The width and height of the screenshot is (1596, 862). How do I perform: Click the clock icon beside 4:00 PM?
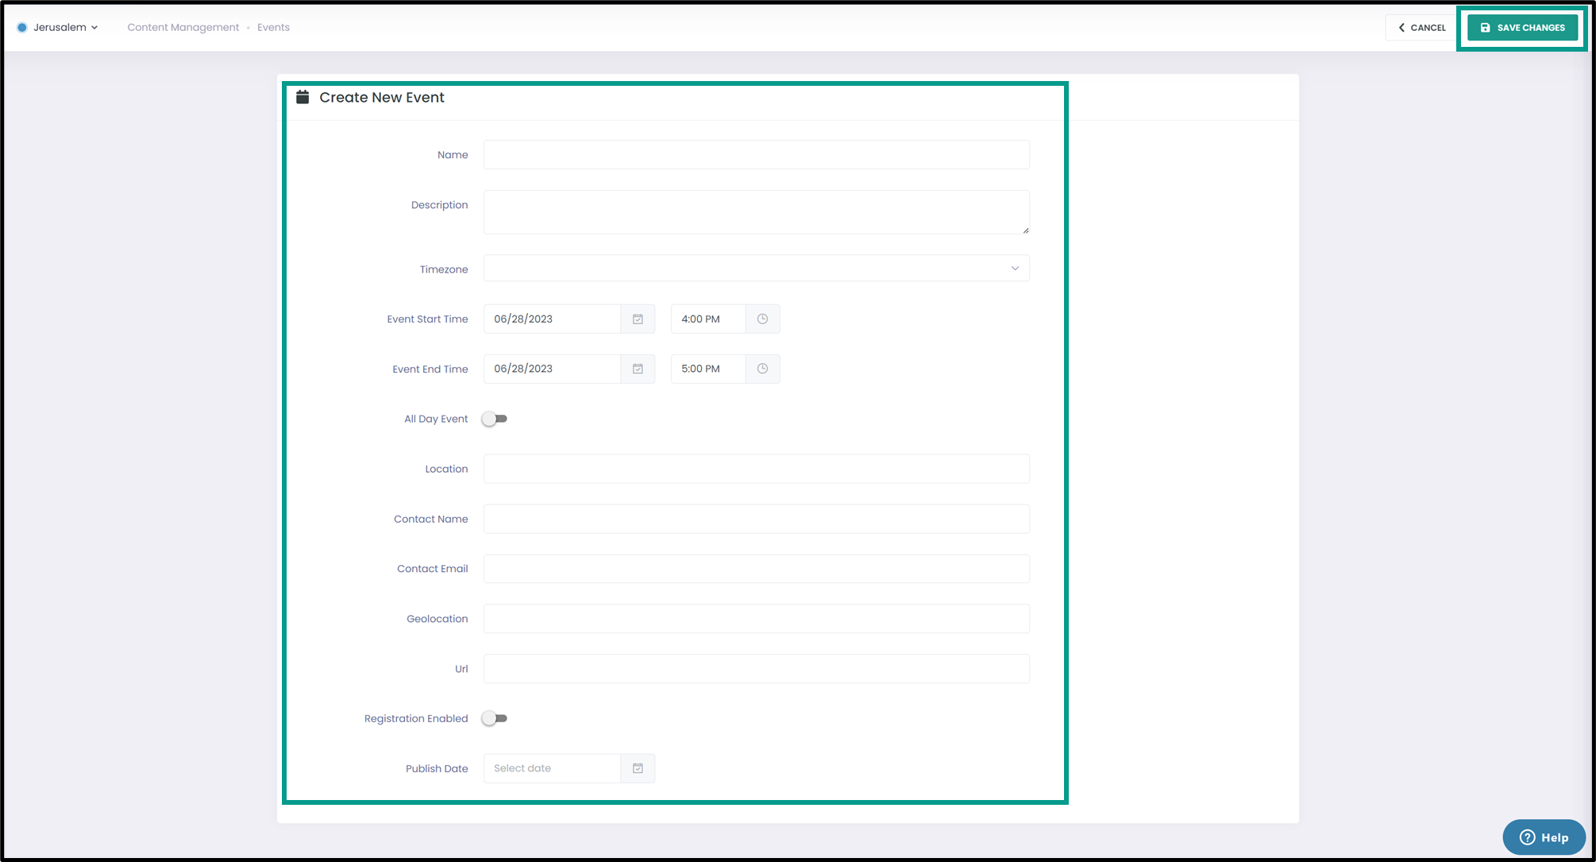click(x=762, y=319)
